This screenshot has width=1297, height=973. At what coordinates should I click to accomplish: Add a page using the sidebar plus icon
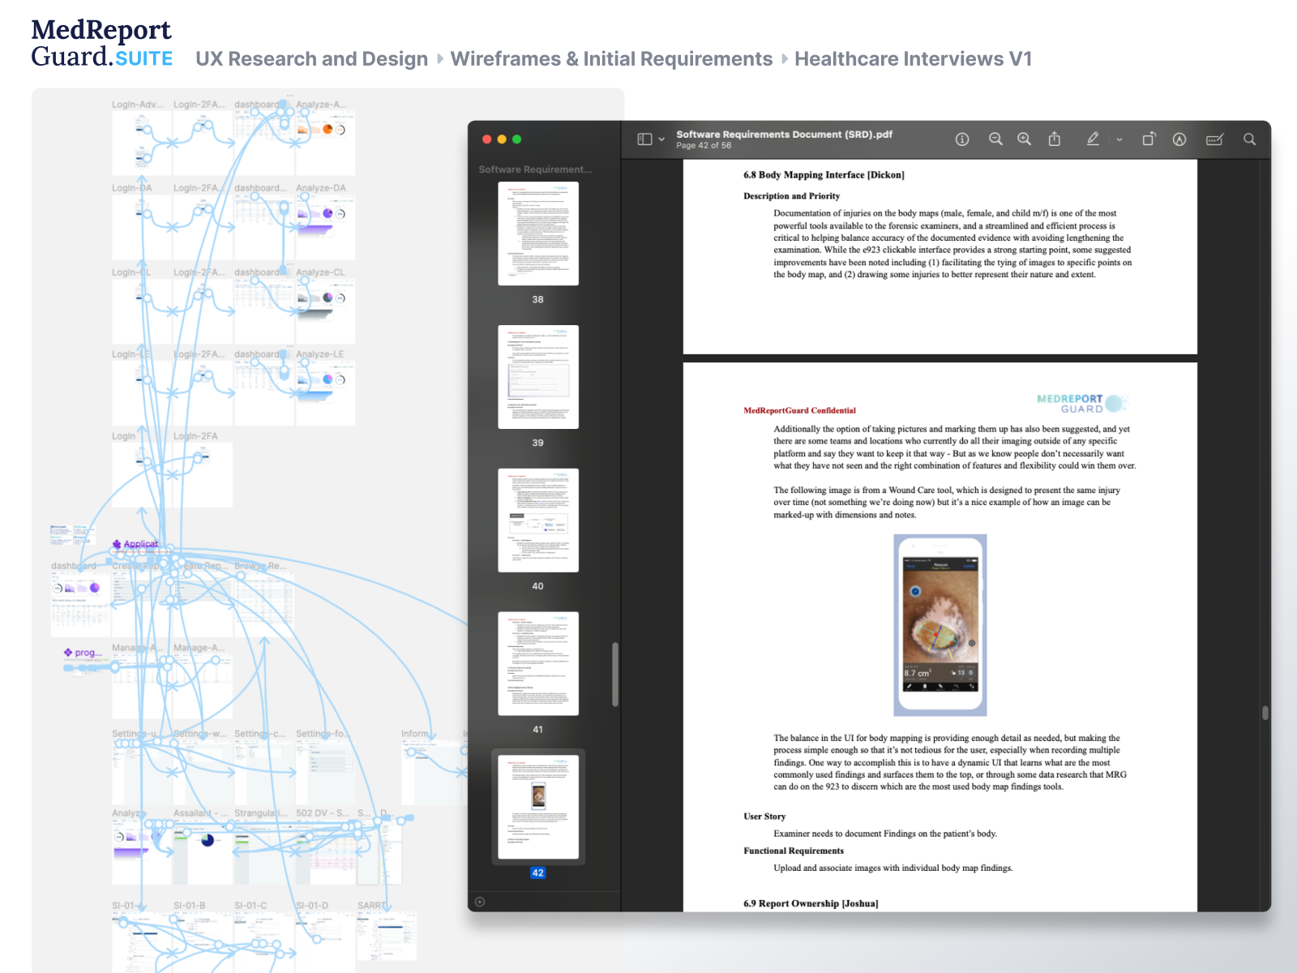[480, 902]
